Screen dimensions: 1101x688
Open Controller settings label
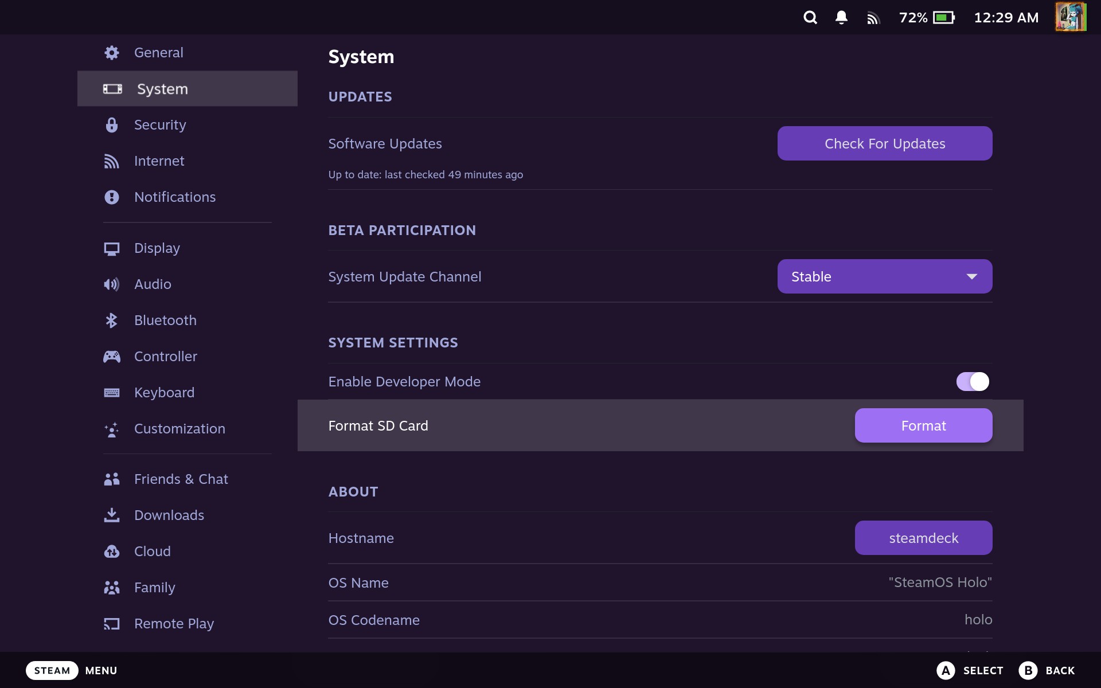click(x=166, y=357)
